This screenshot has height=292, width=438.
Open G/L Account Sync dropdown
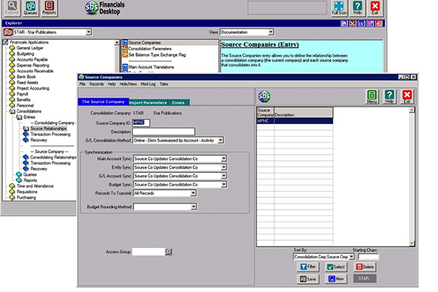(224, 176)
